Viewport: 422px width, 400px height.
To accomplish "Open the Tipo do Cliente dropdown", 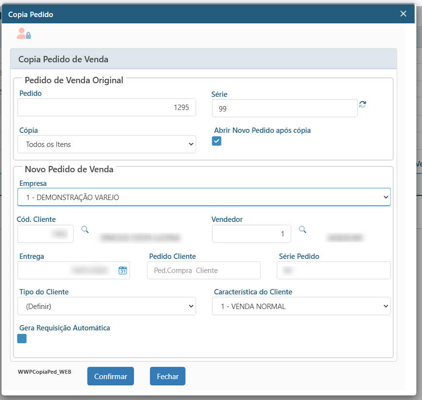I will (x=107, y=306).
